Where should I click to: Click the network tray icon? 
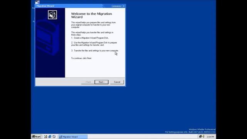(x=200, y=136)
